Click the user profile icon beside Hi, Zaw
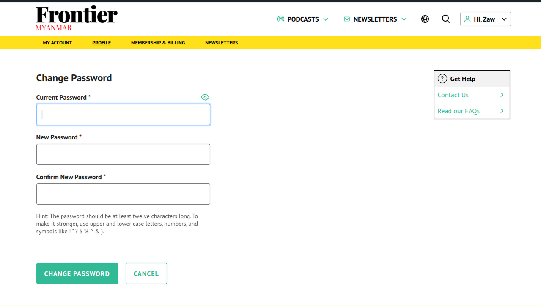 coord(467,19)
